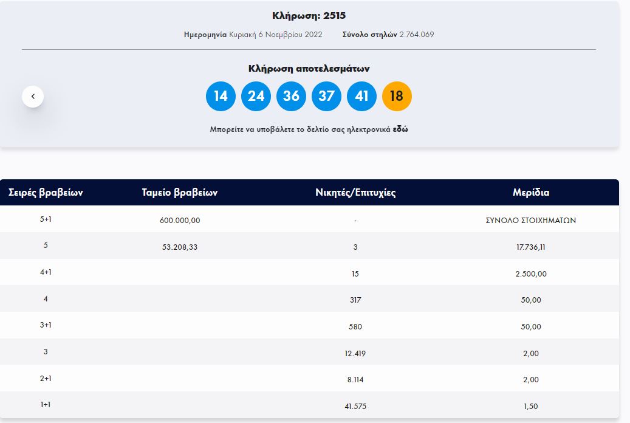Image resolution: width=630 pixels, height=423 pixels.
Task: Click the 600.000,00 jackpot amount
Action: coord(180,221)
